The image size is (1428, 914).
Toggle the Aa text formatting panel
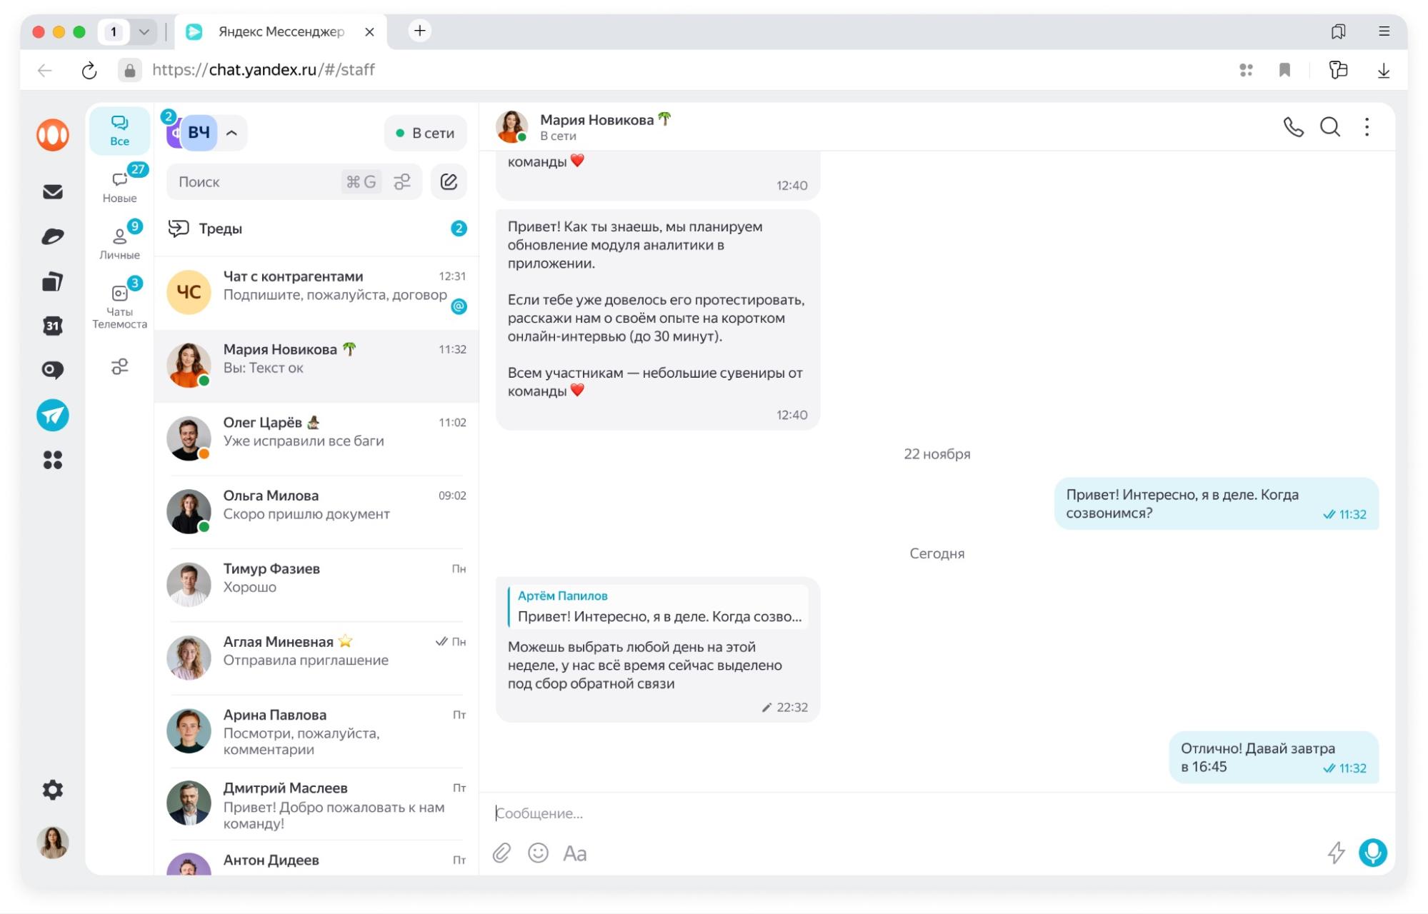tap(574, 853)
